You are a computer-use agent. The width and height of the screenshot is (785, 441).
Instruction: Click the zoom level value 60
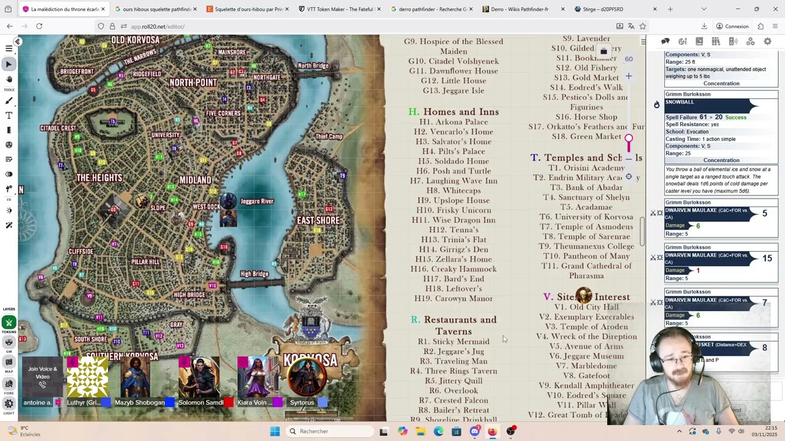click(629, 59)
